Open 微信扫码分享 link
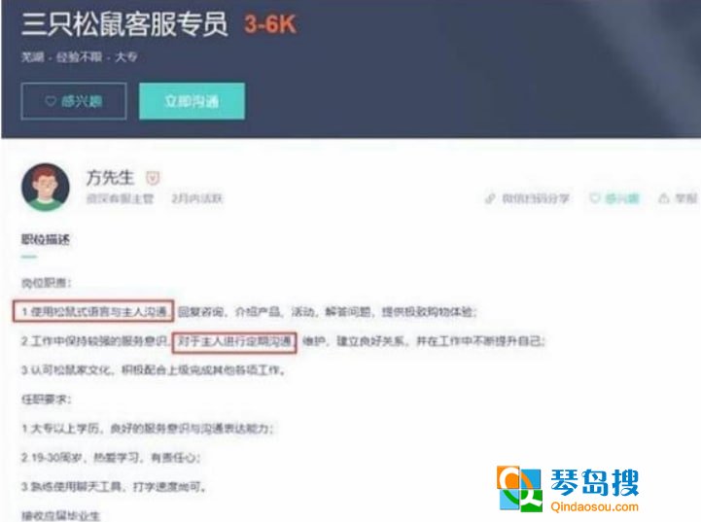 pyautogui.click(x=535, y=198)
